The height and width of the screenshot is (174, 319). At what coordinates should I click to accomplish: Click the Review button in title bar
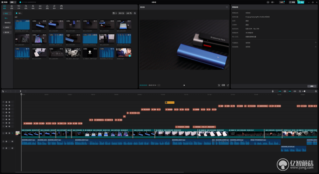coord(292,2)
